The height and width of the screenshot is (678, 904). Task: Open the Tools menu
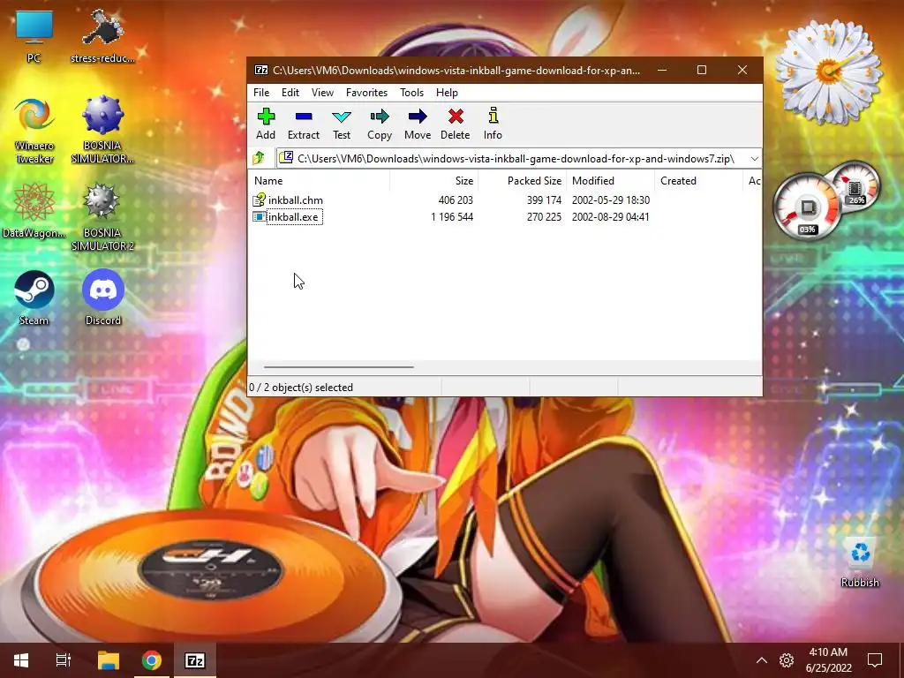[411, 92]
